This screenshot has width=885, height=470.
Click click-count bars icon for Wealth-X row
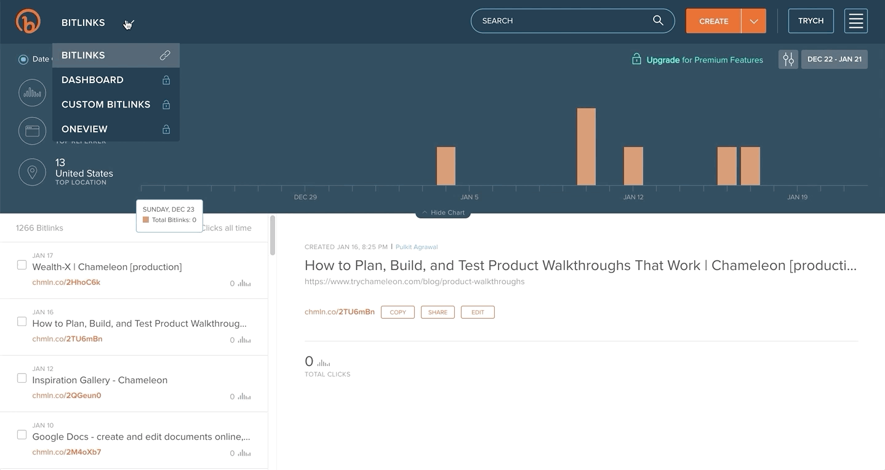(244, 284)
